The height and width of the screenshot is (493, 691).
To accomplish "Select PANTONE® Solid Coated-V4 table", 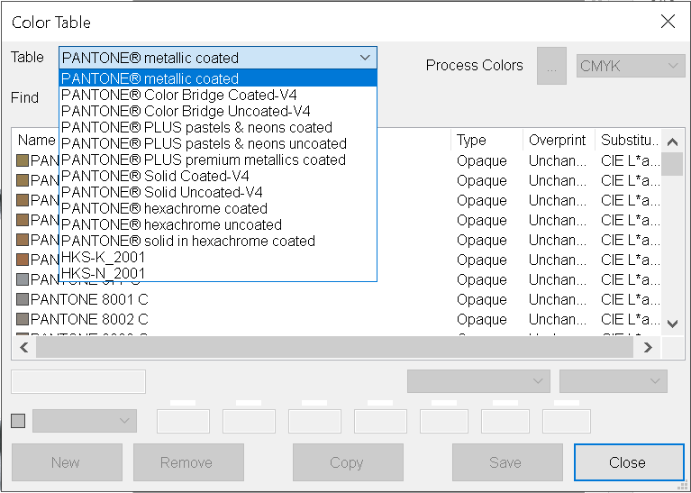I will [x=218, y=177].
